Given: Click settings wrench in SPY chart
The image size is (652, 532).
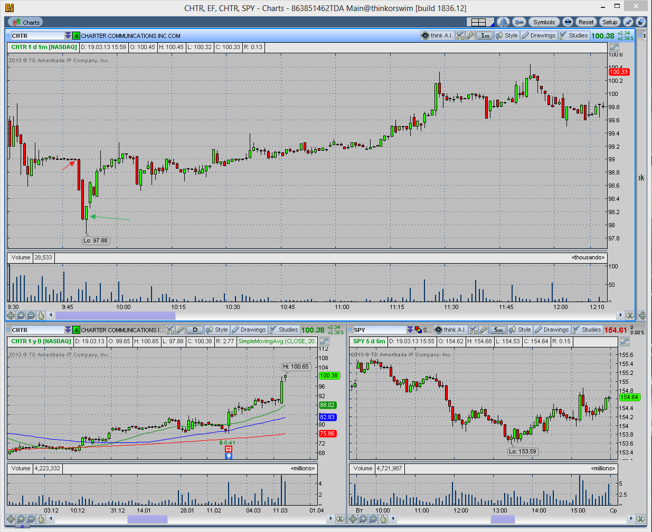Looking at the screenshot, I should coord(483,330).
